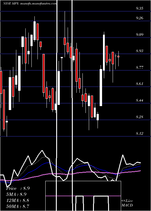Image resolution: width=151 pixels, height=211 pixels.
Task: Select the 12MA : 8.8 value
Action: click(18, 200)
